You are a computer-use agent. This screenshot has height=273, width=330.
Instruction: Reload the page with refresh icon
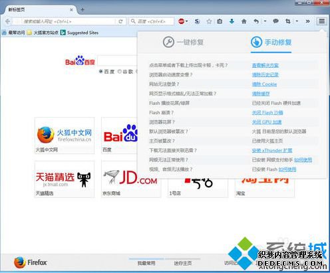click(x=120, y=21)
